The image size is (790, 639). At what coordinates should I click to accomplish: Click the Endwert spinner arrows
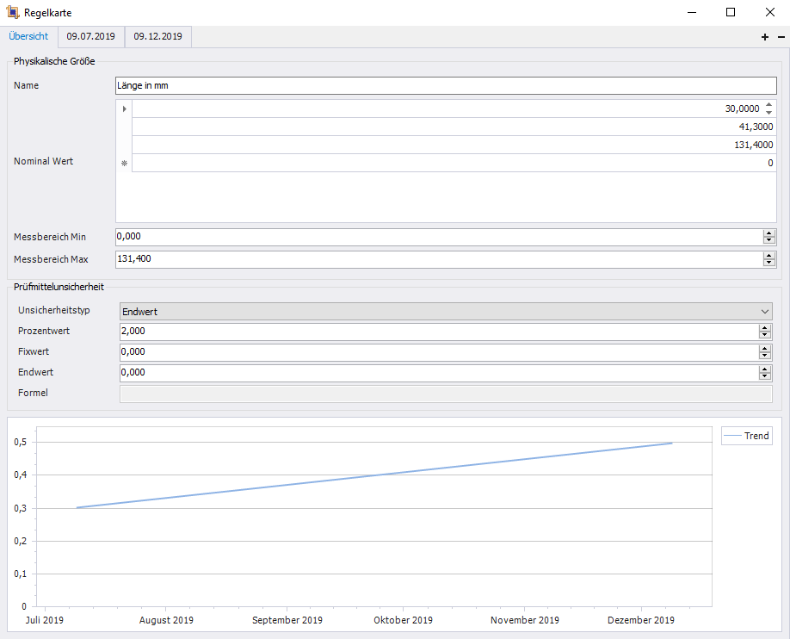[765, 373]
